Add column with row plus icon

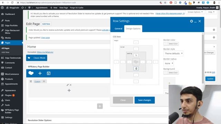[44, 81]
